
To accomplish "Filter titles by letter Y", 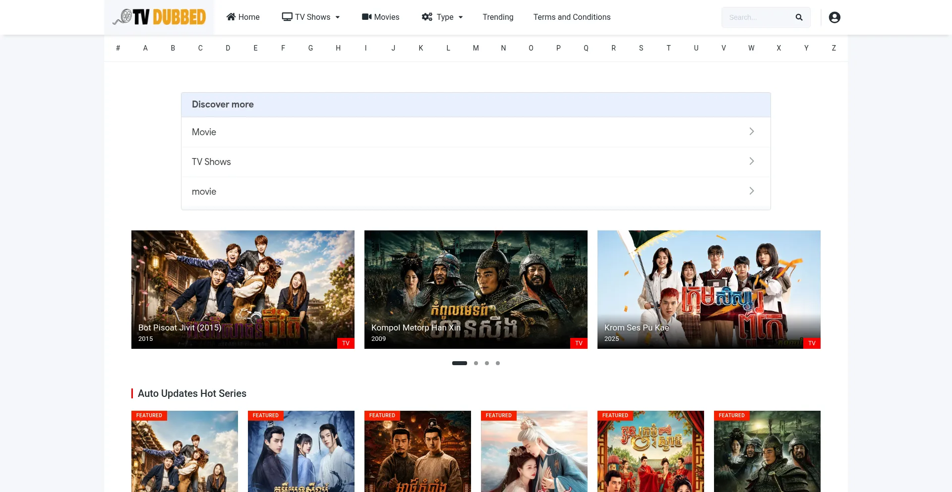I will coord(806,48).
